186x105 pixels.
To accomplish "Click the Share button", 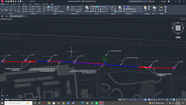I will point(33,1).
